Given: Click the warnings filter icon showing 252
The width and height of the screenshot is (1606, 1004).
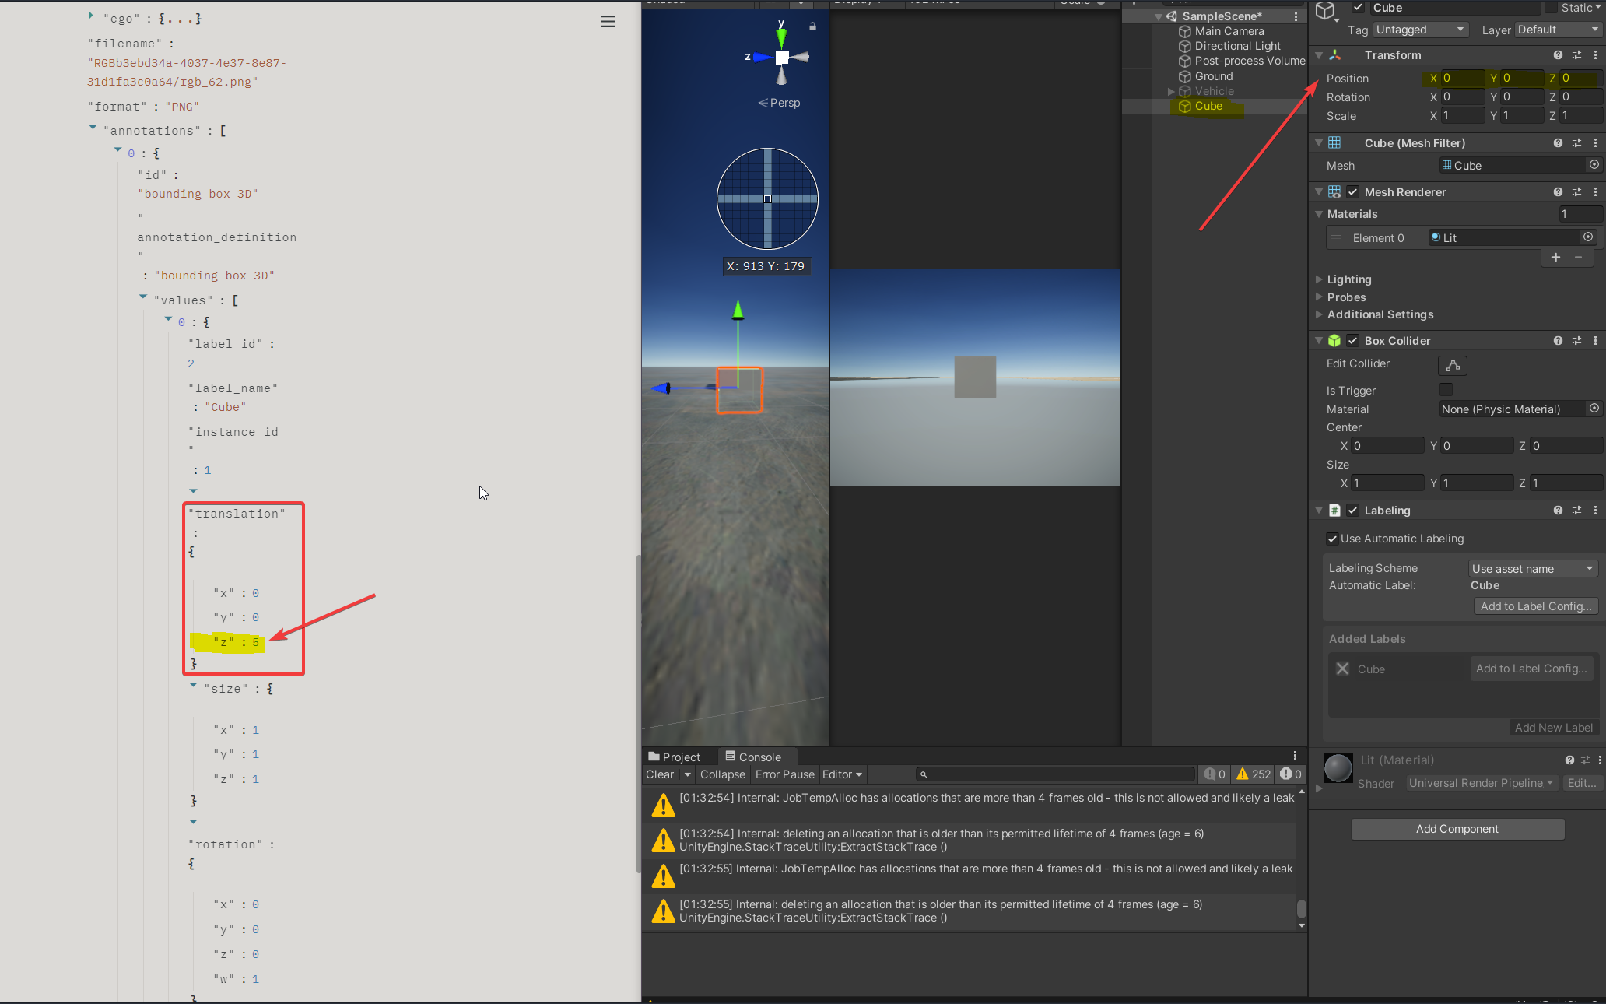Looking at the screenshot, I should click(1252, 774).
